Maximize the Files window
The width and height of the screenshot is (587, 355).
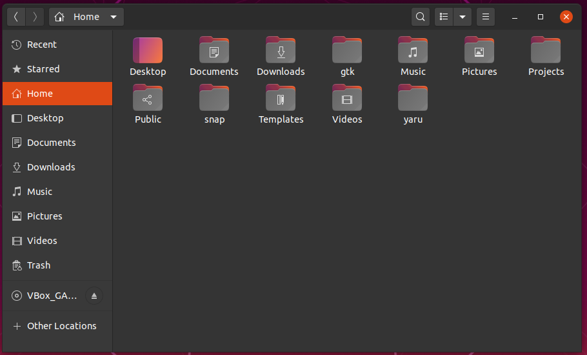[x=540, y=17]
